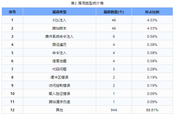
Task: Click the 操作系统命令注入 cell
Action: (59, 36)
